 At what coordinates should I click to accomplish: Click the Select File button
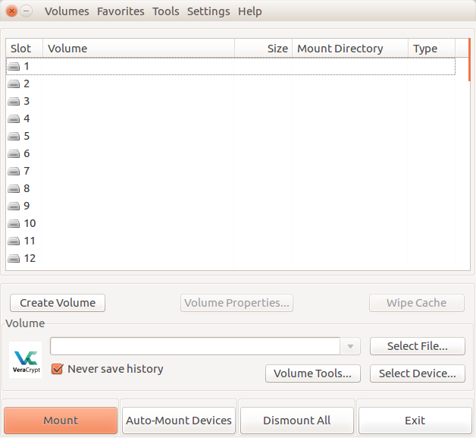tap(417, 346)
